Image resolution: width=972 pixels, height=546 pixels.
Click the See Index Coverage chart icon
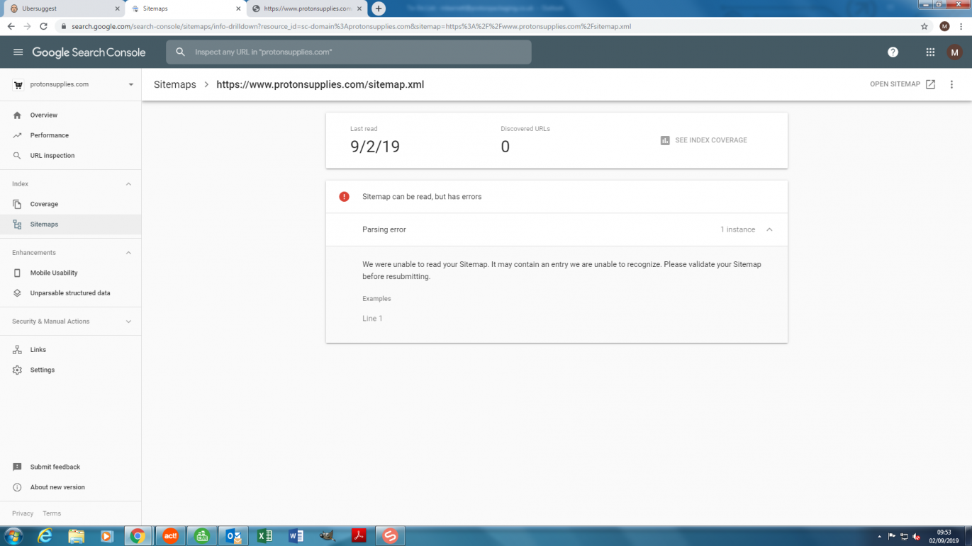(665, 140)
